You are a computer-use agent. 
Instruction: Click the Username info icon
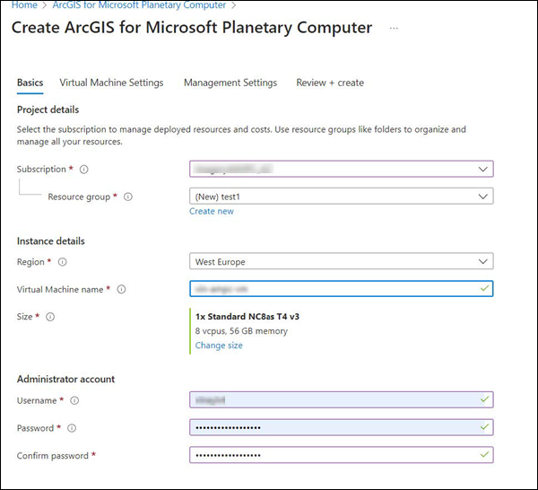(x=74, y=400)
